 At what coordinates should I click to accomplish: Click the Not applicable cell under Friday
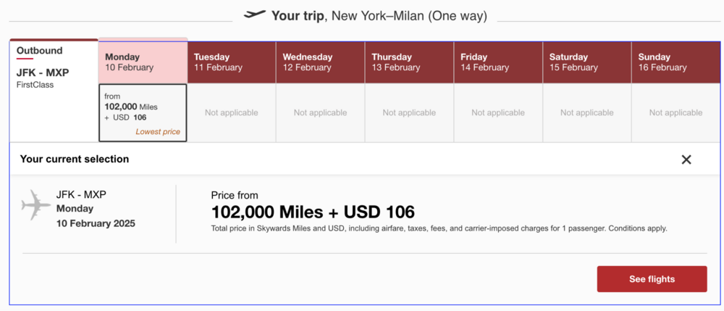[x=498, y=113]
